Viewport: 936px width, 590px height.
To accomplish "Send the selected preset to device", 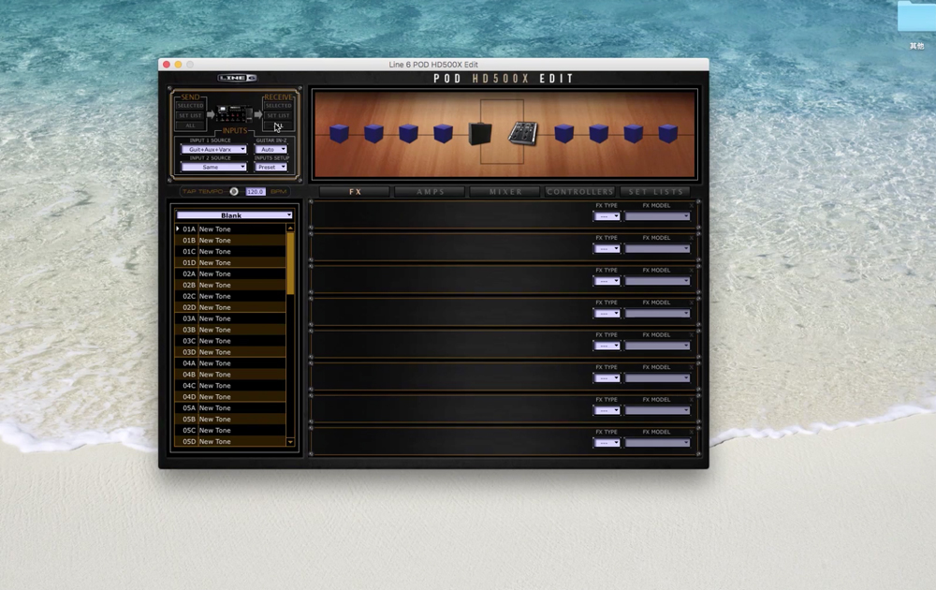I will tap(190, 106).
